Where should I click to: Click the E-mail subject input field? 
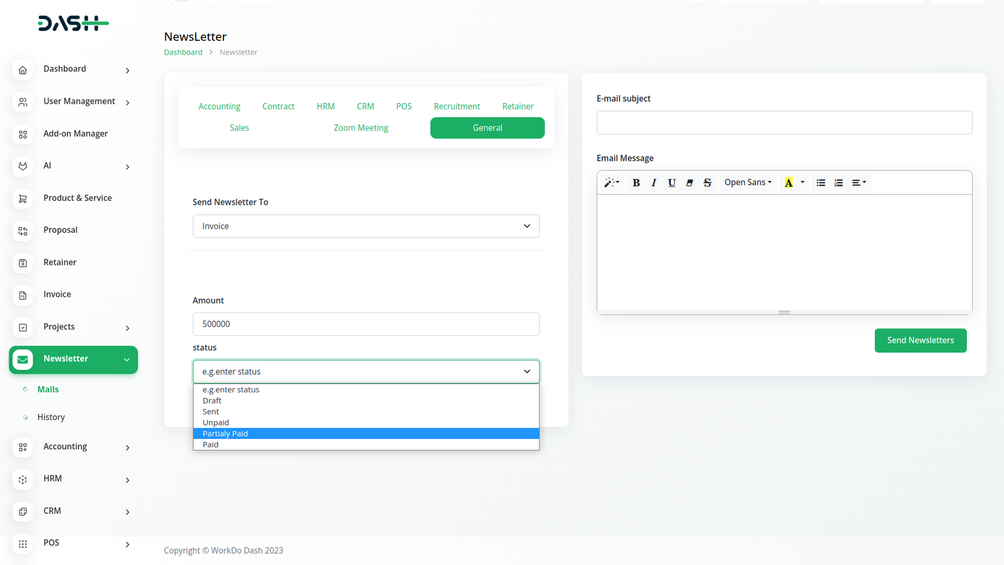click(784, 123)
